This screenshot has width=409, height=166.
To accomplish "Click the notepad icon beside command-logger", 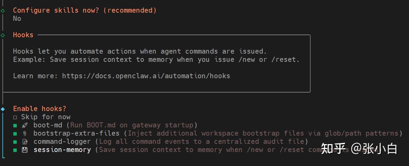I will click(25, 142).
